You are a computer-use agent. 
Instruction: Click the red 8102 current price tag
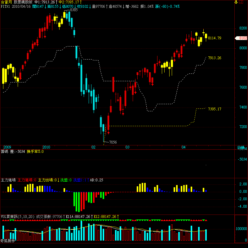(242, 38)
